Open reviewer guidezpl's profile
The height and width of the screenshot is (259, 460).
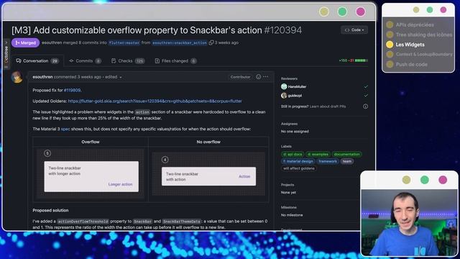tap(295, 96)
